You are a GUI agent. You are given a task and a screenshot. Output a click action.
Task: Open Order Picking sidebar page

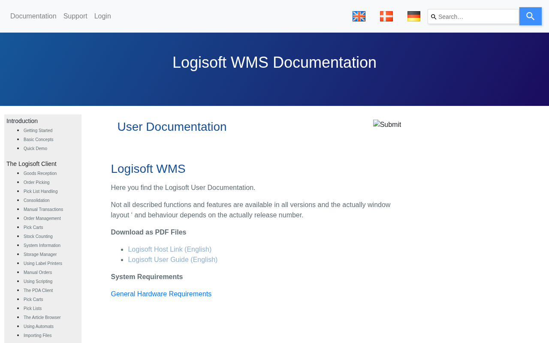click(x=36, y=183)
